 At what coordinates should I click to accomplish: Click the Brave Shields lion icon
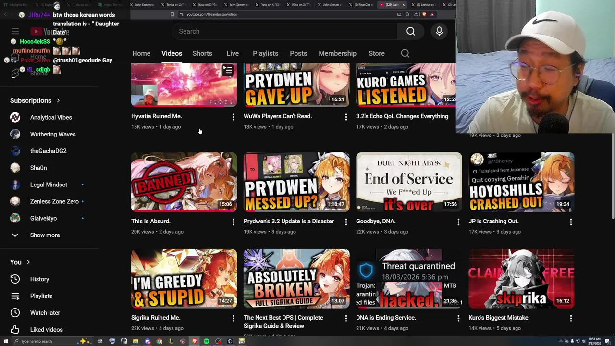click(x=424, y=14)
